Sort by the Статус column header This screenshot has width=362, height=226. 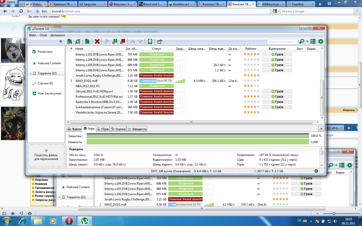tap(156, 49)
